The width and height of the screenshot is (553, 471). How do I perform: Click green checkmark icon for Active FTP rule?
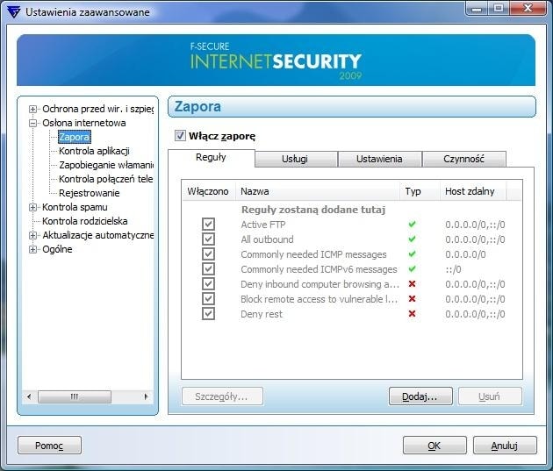click(412, 225)
